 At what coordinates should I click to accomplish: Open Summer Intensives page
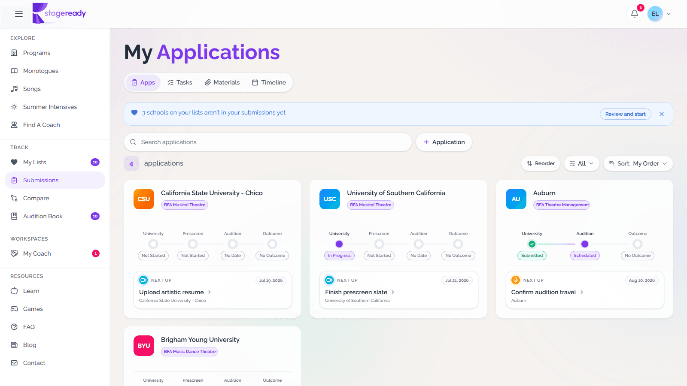55,107
